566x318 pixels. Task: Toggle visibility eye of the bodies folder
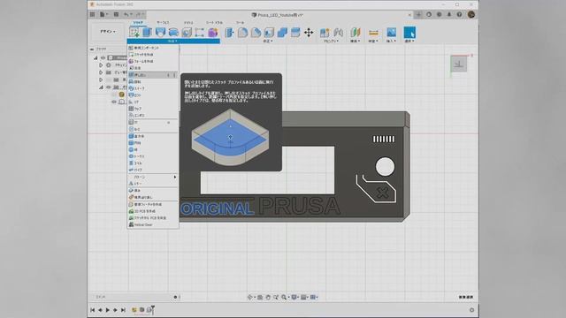[x=108, y=87]
